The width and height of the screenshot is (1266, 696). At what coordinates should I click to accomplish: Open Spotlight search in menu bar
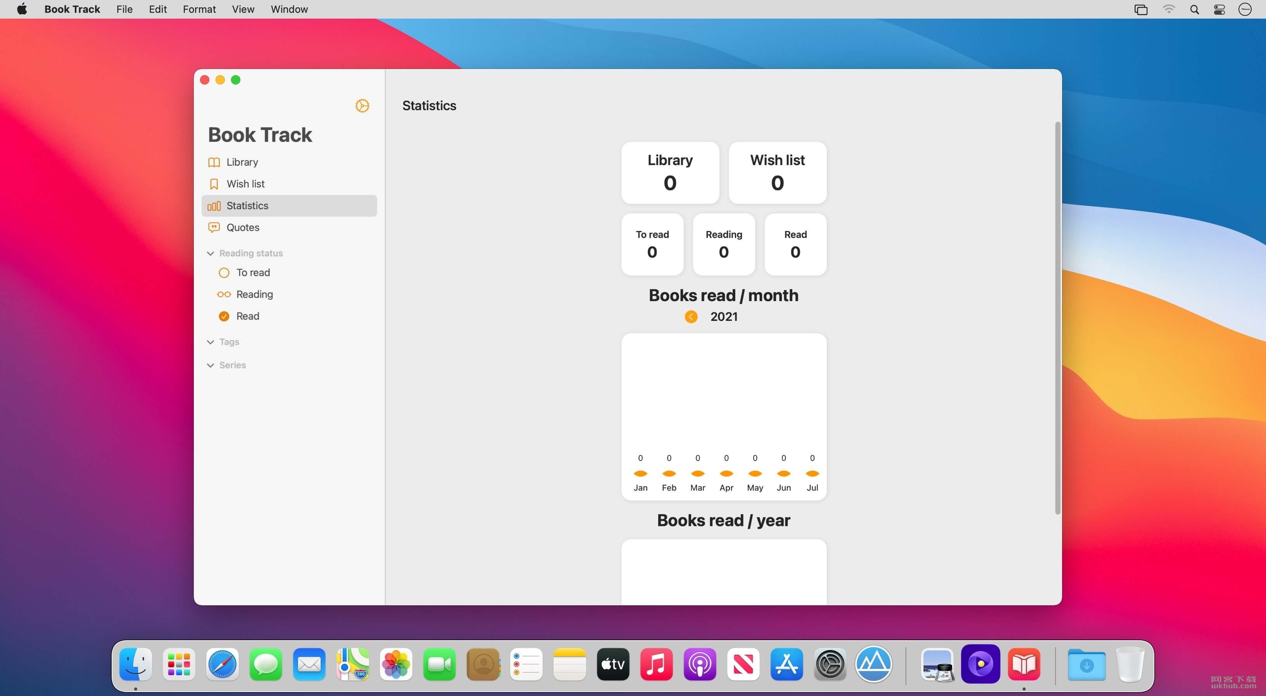click(1194, 9)
